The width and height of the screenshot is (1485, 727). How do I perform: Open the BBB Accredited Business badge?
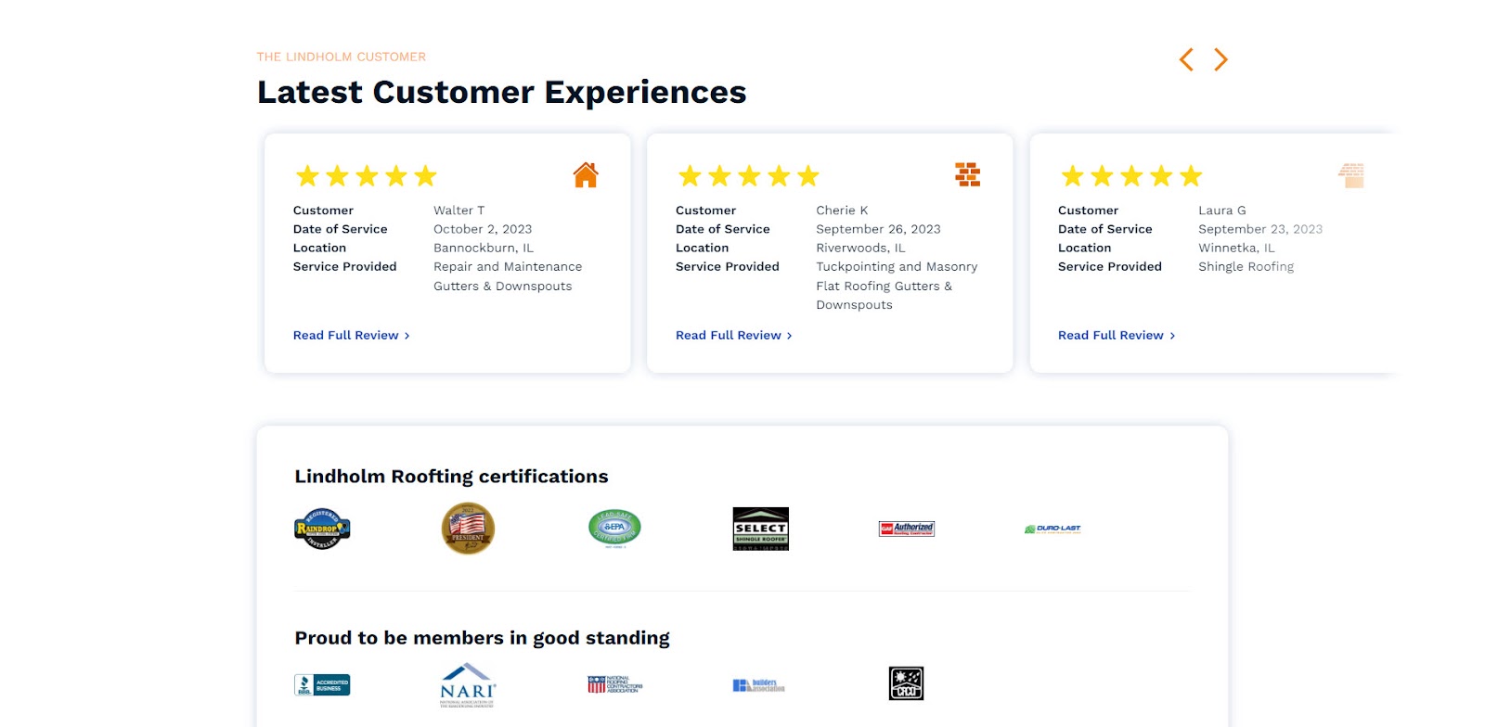pos(322,685)
